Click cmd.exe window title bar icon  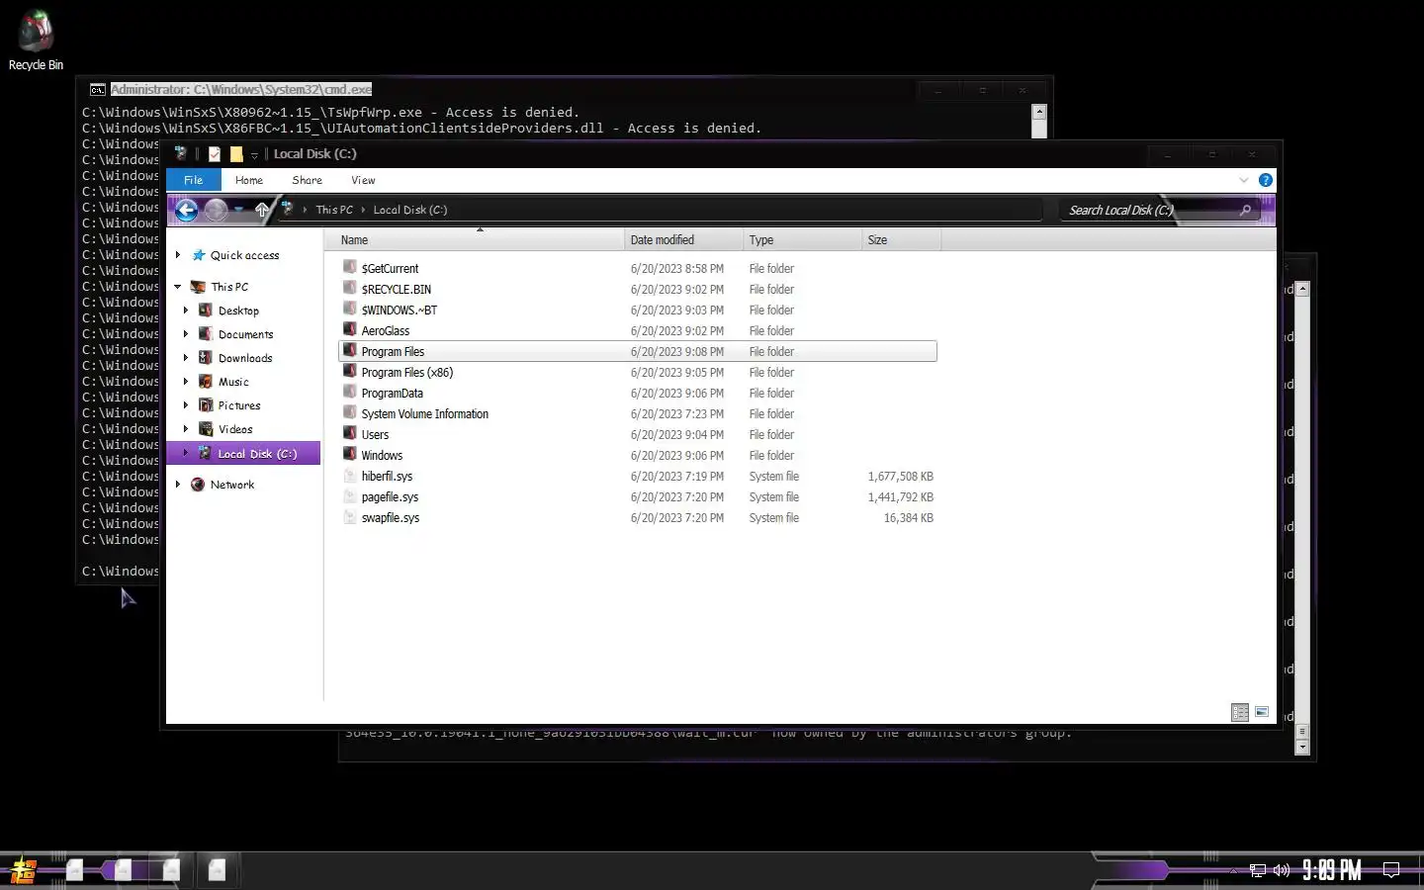98,89
